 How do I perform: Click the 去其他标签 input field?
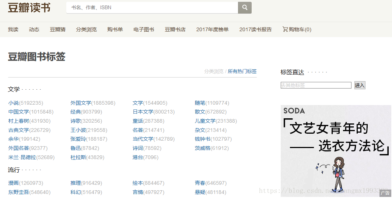point(316,85)
